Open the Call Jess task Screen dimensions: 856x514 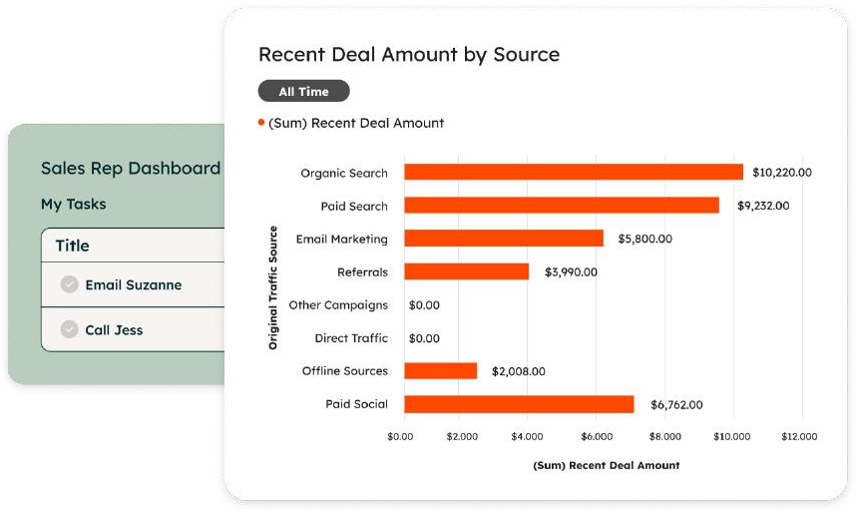coord(114,329)
